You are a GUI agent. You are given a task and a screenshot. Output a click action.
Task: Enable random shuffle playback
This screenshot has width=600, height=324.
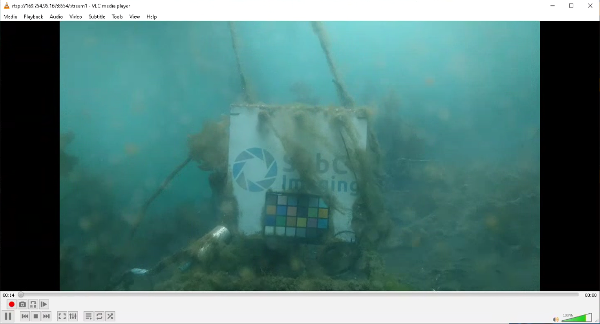[x=110, y=317]
